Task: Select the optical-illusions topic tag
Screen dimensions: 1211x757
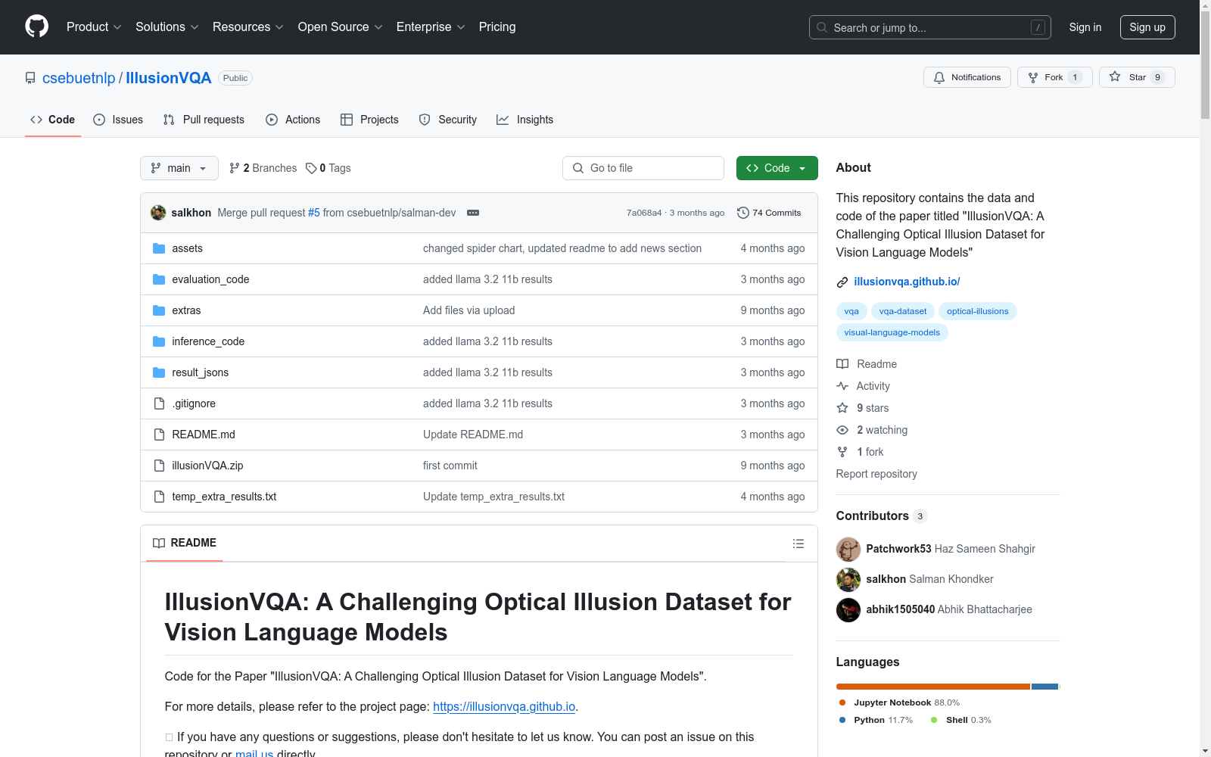Action: pos(978,311)
